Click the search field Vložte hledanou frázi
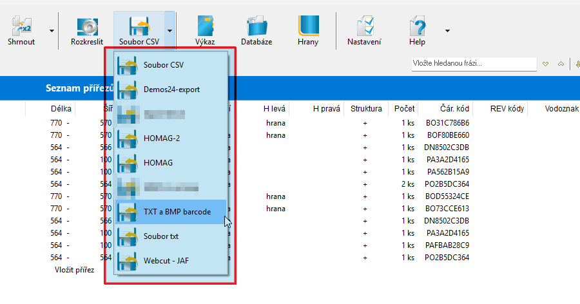This screenshot has height=304, width=580. click(474, 64)
